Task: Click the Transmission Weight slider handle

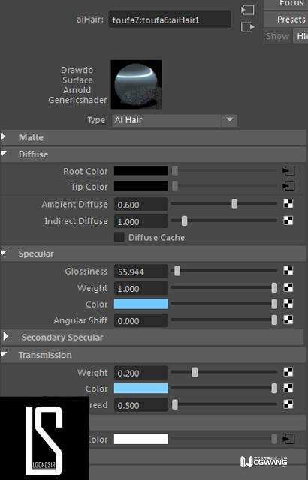Action: pyautogui.click(x=195, y=372)
